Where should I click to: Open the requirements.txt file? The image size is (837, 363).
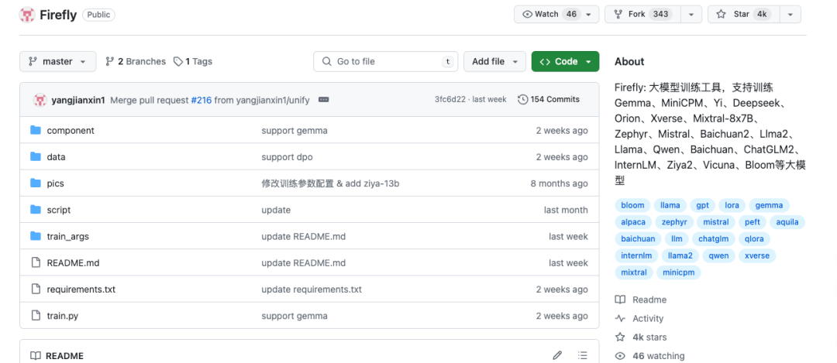[x=81, y=289]
